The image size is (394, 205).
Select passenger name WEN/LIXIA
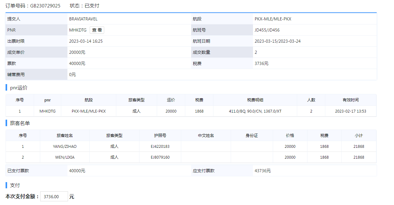click(x=65, y=157)
